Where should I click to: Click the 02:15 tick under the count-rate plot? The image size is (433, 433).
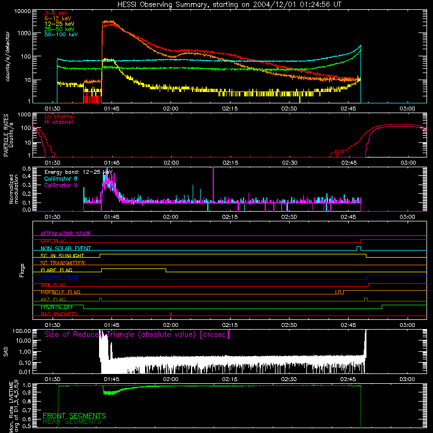[x=229, y=109]
